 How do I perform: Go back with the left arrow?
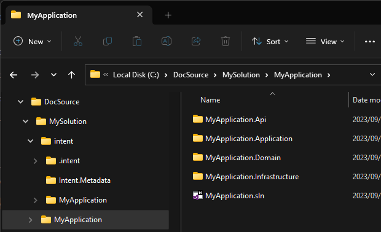click(x=14, y=75)
